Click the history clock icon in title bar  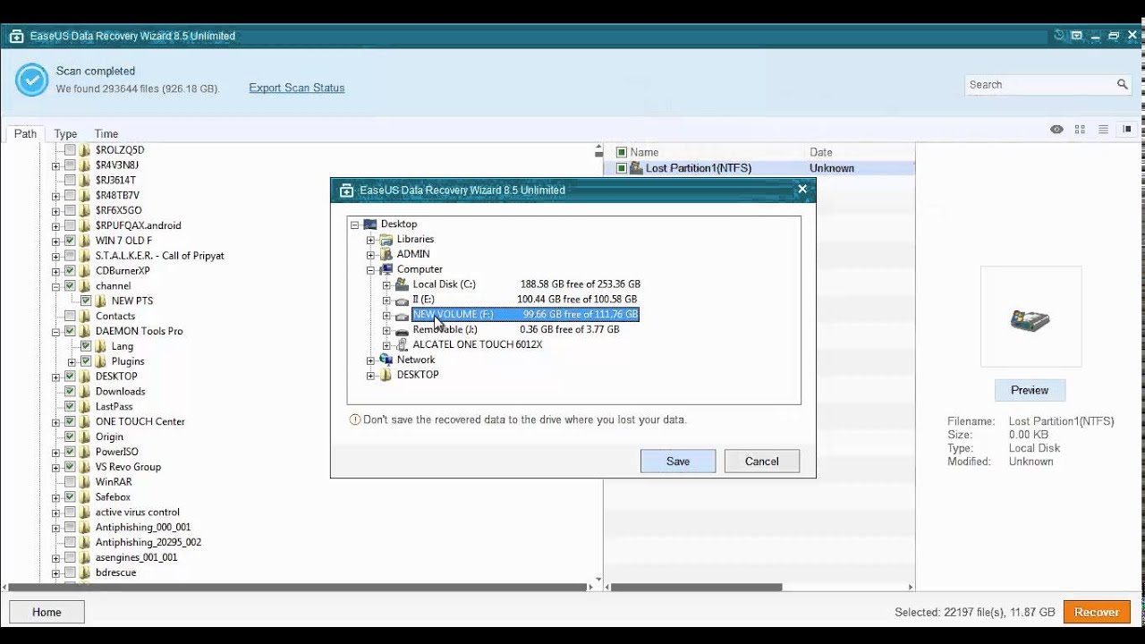pos(1059,36)
